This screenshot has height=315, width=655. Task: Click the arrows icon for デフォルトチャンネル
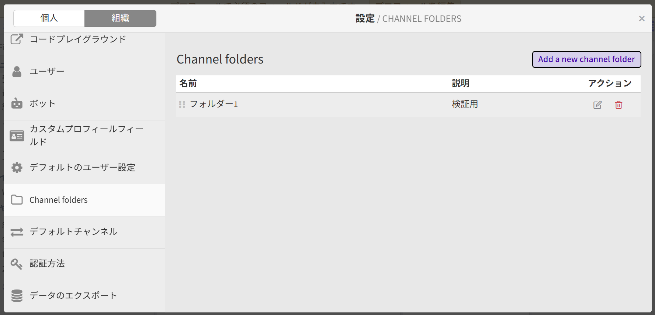coord(17,232)
